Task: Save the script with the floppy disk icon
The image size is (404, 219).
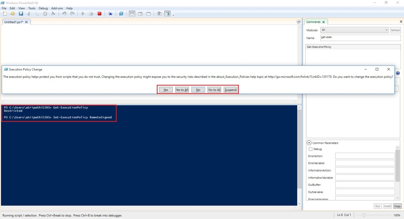Action: 21,14
